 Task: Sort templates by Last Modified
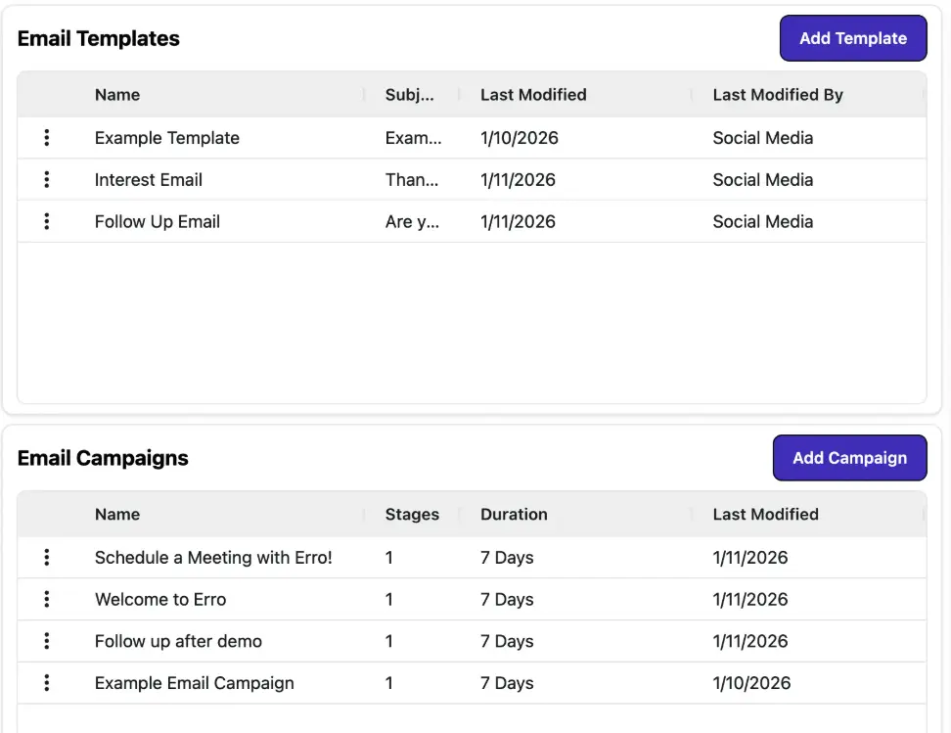coord(532,94)
